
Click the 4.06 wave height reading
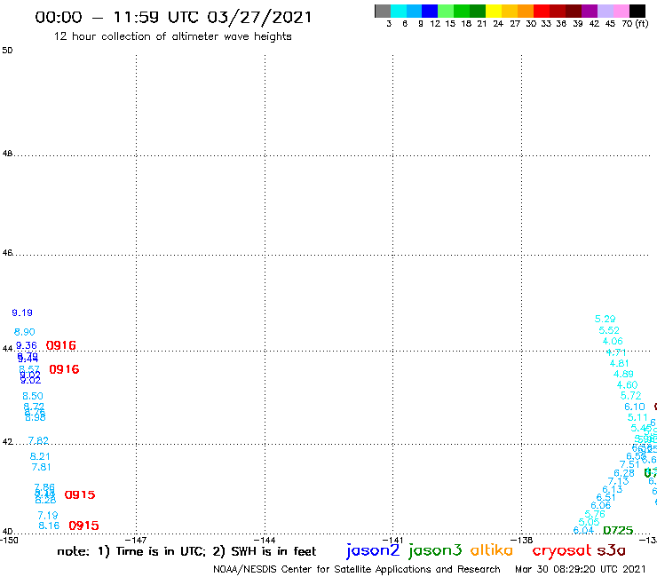[x=613, y=341]
